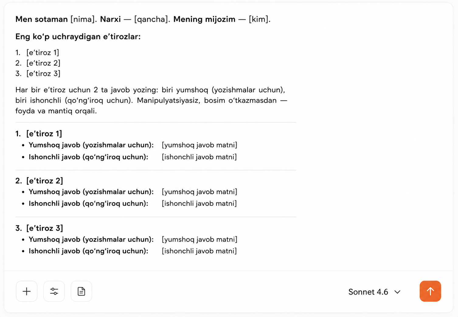Click the [kim] customer placeholder

pyautogui.click(x=259, y=19)
